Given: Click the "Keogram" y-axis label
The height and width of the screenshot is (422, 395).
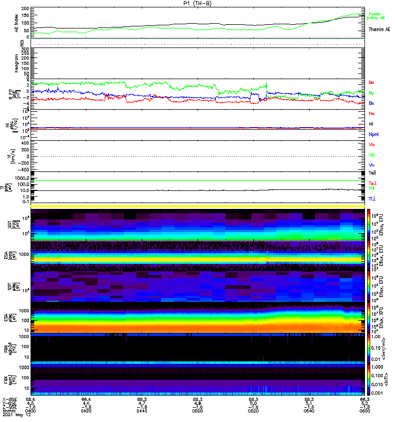Looking at the screenshot, I should point(17,63).
